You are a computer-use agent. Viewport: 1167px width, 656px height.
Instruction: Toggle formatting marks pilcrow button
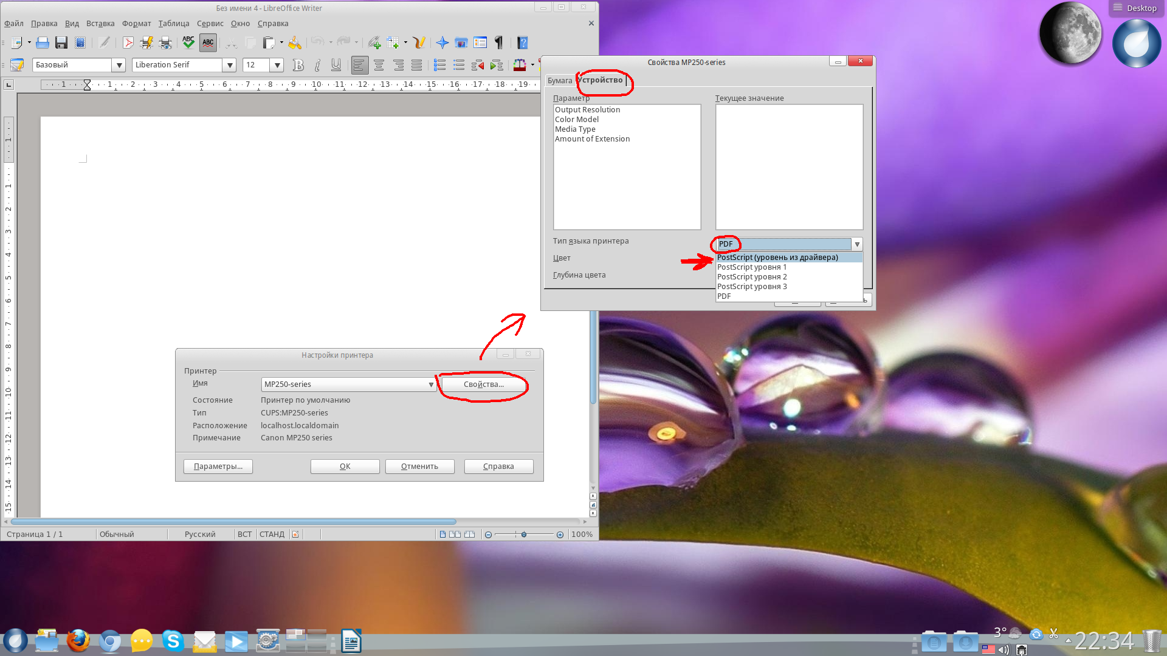click(498, 43)
